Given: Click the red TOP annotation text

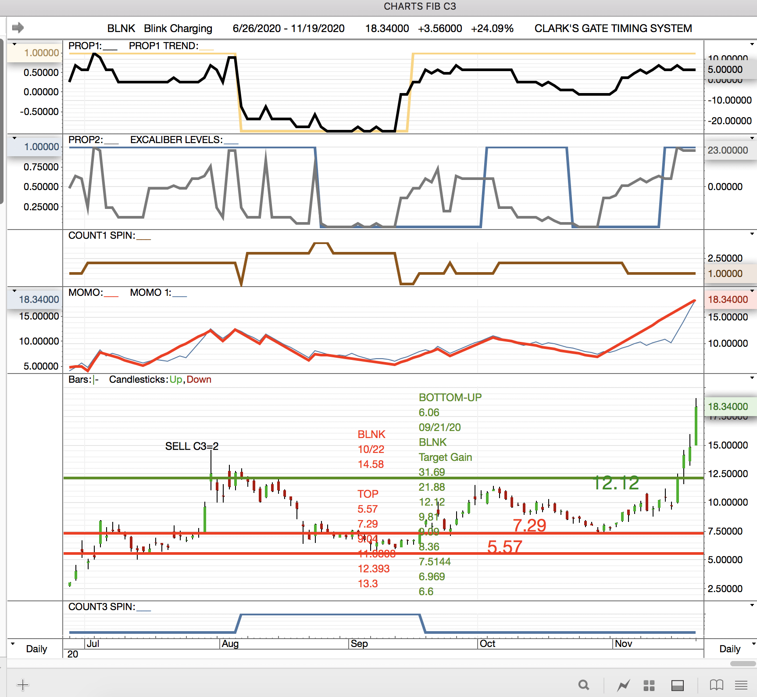Looking at the screenshot, I should (x=368, y=494).
